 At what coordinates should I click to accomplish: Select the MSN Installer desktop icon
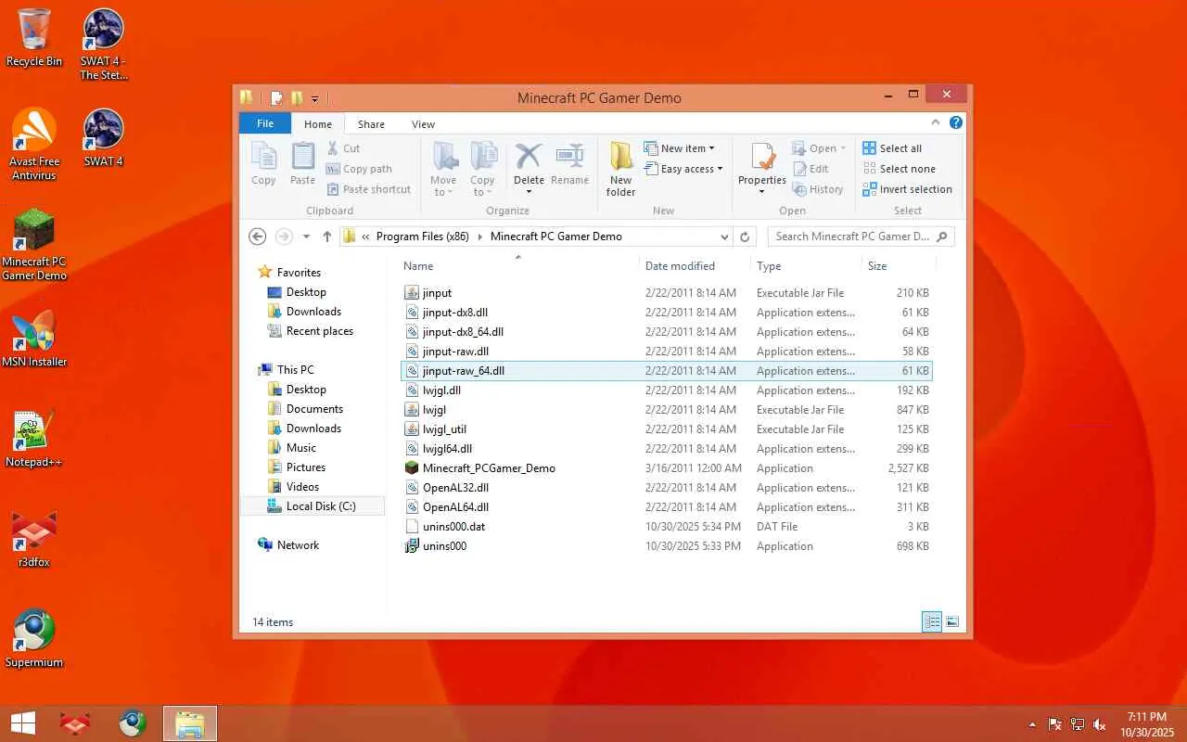tap(34, 339)
